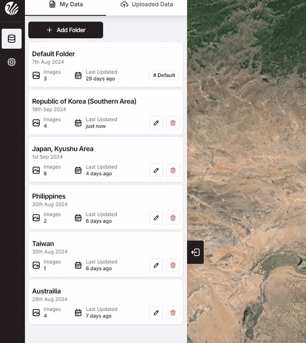Open the Austrailia folder title

46,291
